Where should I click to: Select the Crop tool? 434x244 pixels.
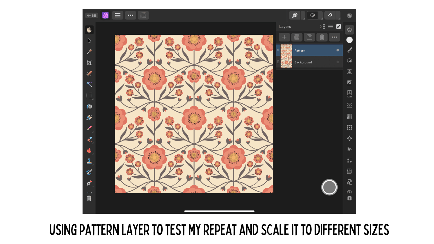point(89,63)
